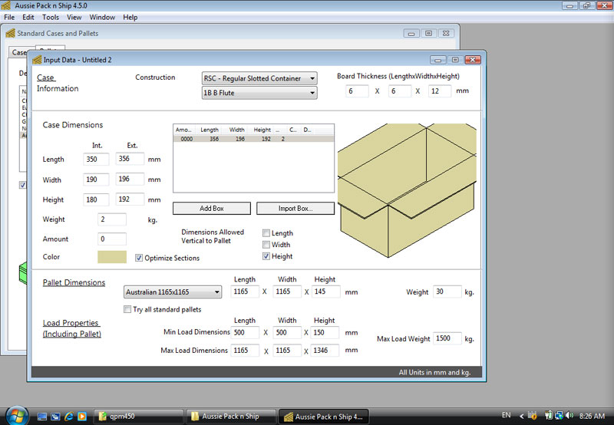This screenshot has width=614, height=425.
Task: Open the Help menu
Action: [130, 17]
